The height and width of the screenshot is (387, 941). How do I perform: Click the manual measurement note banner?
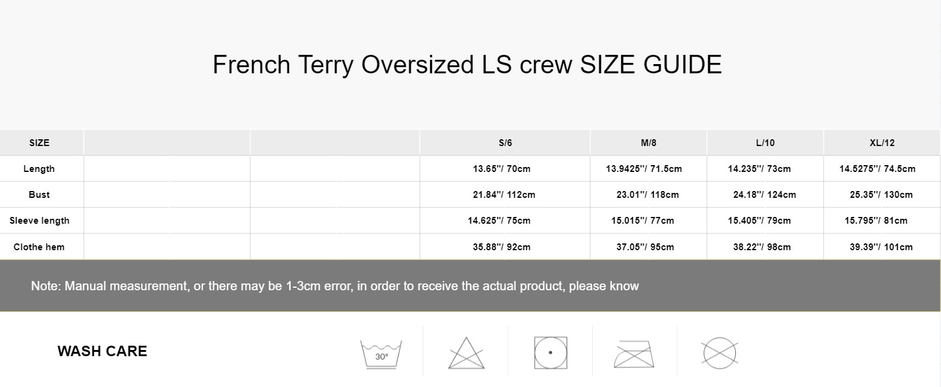(x=335, y=286)
